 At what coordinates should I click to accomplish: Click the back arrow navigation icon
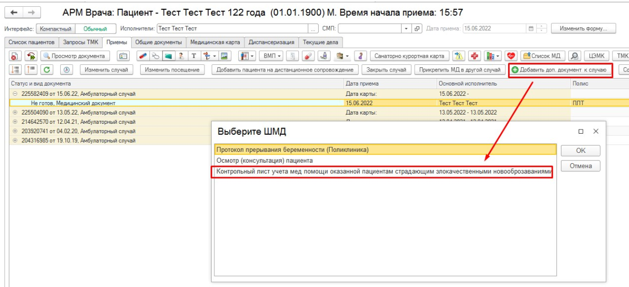click(14, 12)
